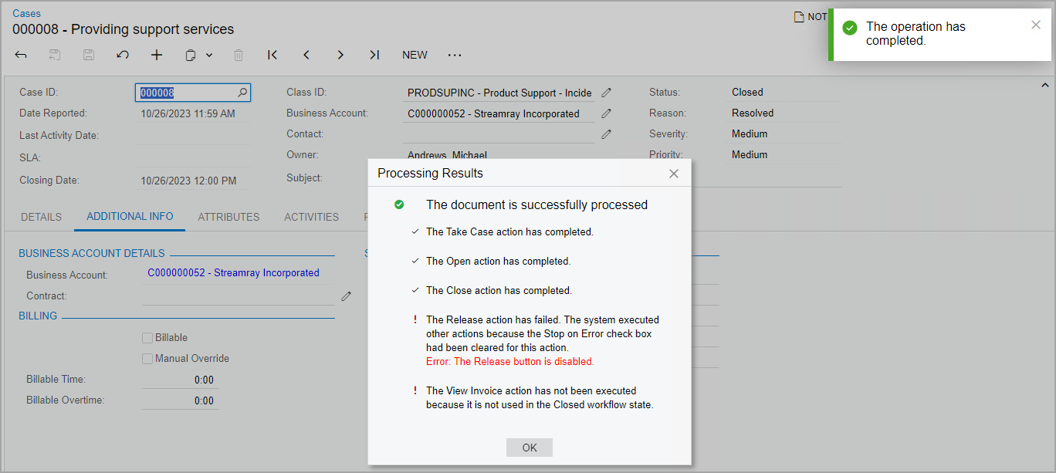Navigate to the next record
The image size is (1056, 473).
tap(340, 55)
